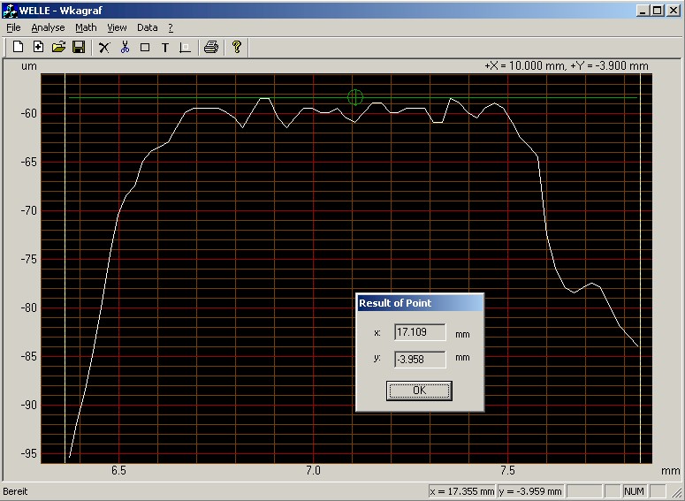
Task: Click the x value field 17.109
Action: 420,332
